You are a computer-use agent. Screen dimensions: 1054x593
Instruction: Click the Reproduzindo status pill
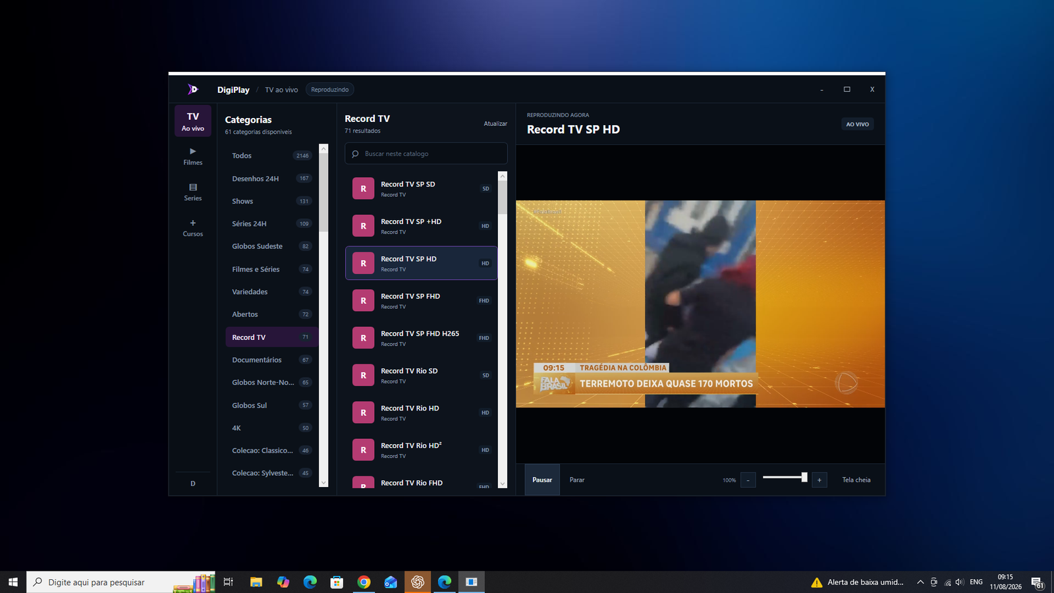(x=330, y=90)
